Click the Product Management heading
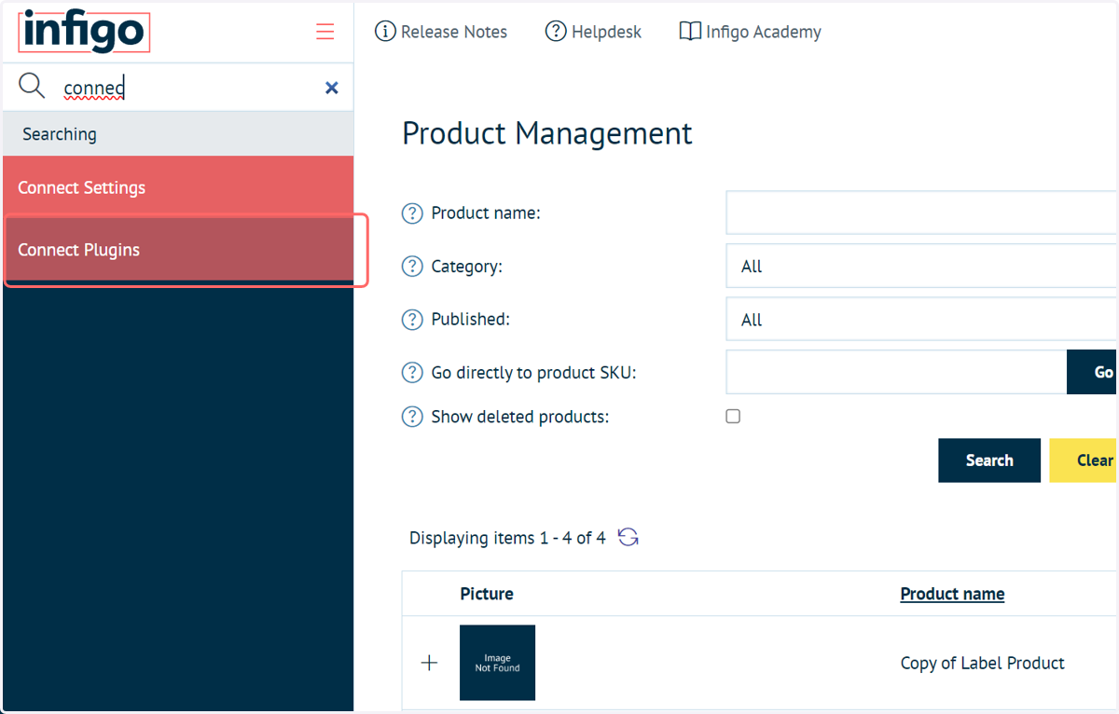 click(x=547, y=133)
